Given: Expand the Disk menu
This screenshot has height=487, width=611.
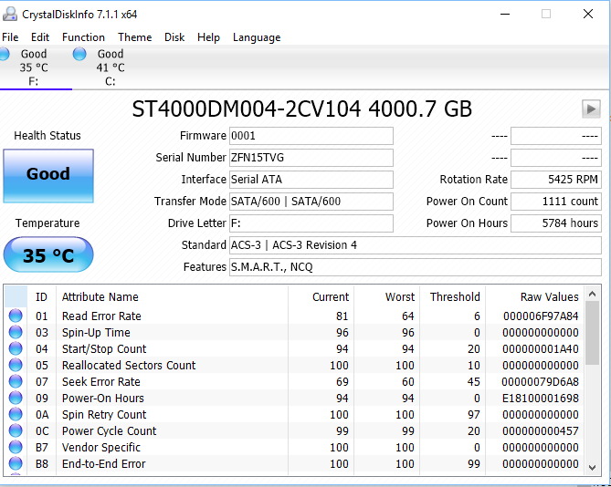Looking at the screenshot, I should 174,37.
